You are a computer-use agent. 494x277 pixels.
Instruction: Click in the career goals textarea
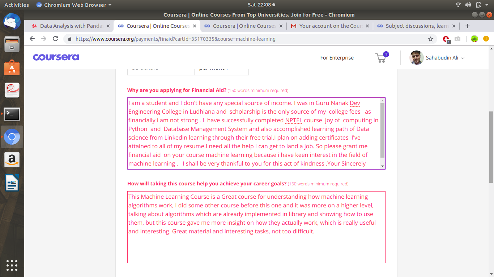click(x=256, y=227)
